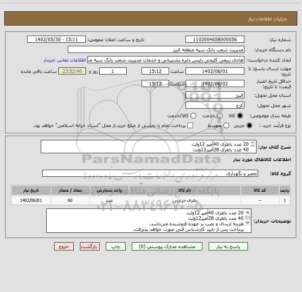Click the ردیف column header
Screen dimensions: 302x292
(x=285, y=190)
